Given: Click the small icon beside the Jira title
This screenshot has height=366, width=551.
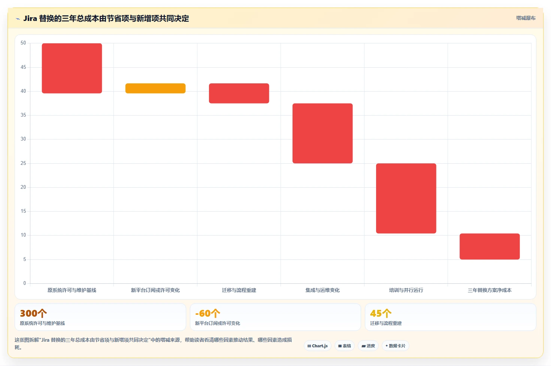Looking at the screenshot, I should tap(18, 19).
